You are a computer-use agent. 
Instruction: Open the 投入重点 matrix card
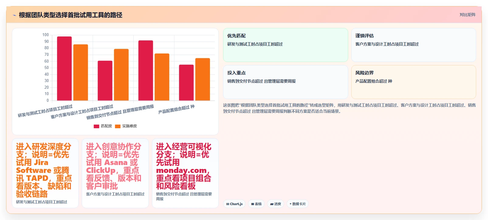coord(286,82)
